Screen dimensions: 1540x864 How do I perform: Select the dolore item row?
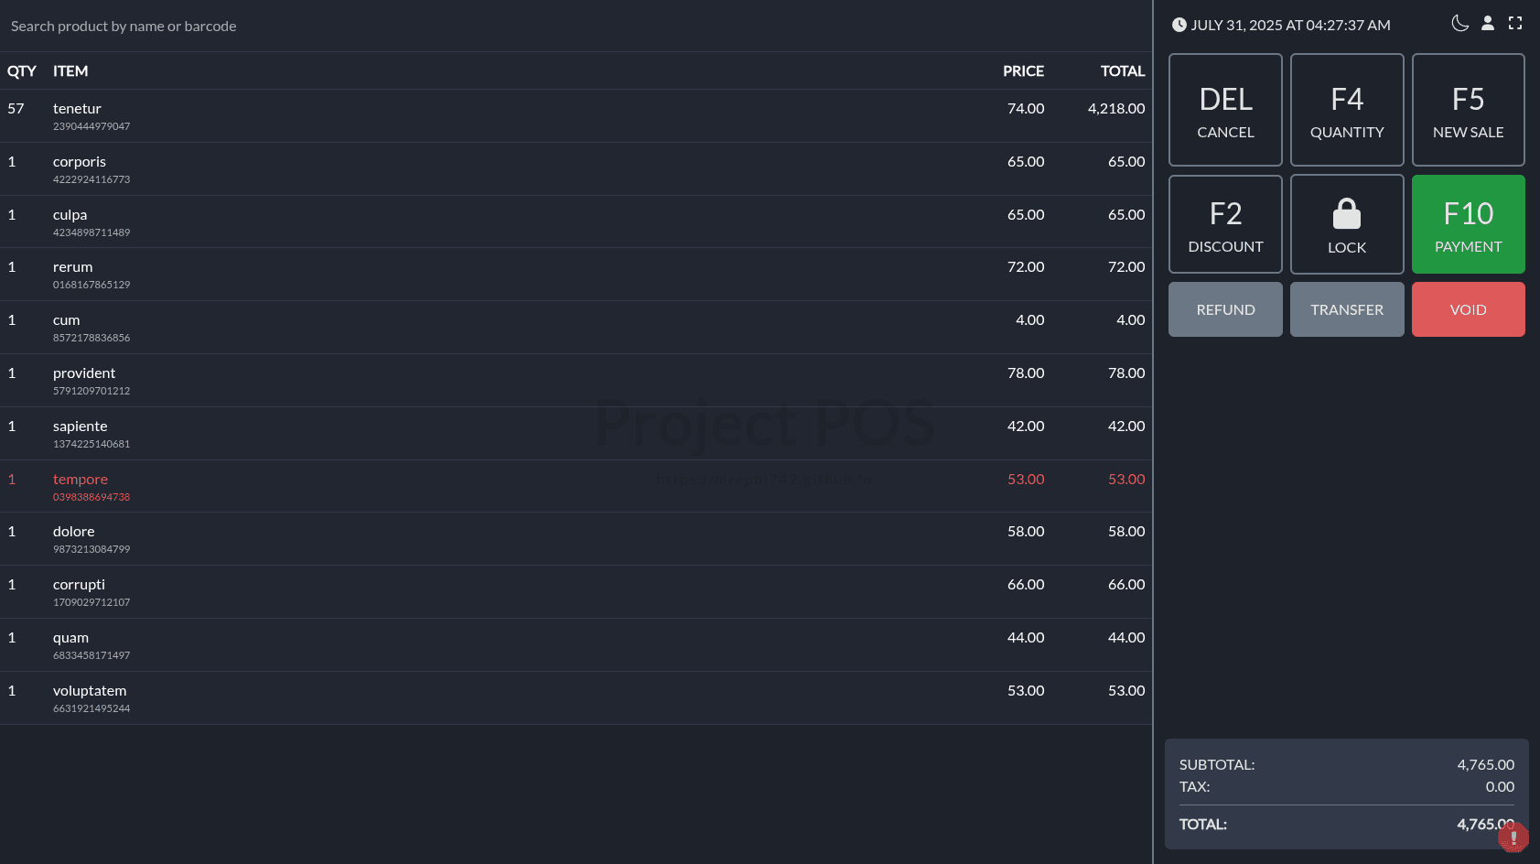(x=576, y=539)
